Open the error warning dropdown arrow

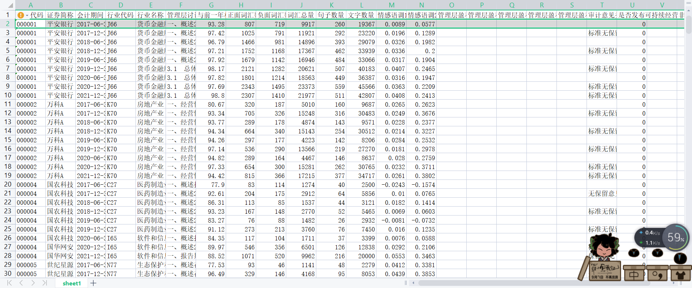27,16
